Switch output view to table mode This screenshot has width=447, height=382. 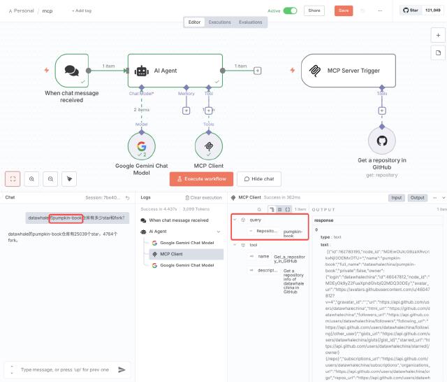[279, 209]
